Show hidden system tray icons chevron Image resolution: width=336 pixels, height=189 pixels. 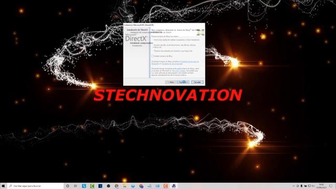293,186
